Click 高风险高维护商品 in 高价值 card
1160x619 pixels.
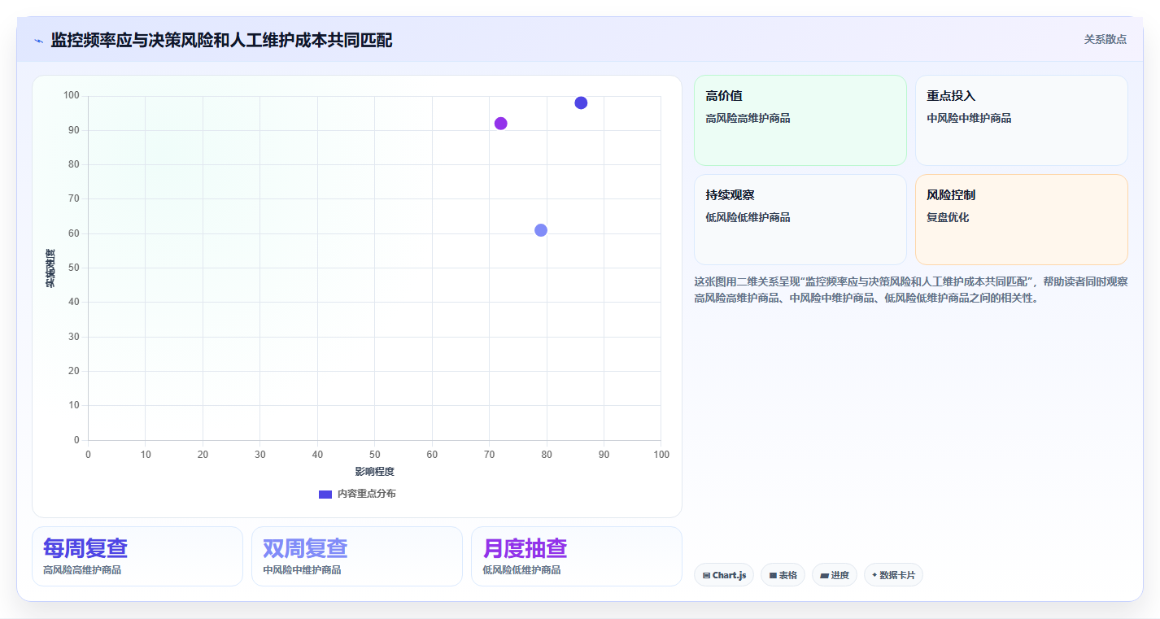[748, 118]
